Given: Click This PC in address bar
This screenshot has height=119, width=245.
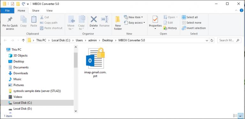Looking at the screenshot, I should point(41,40).
